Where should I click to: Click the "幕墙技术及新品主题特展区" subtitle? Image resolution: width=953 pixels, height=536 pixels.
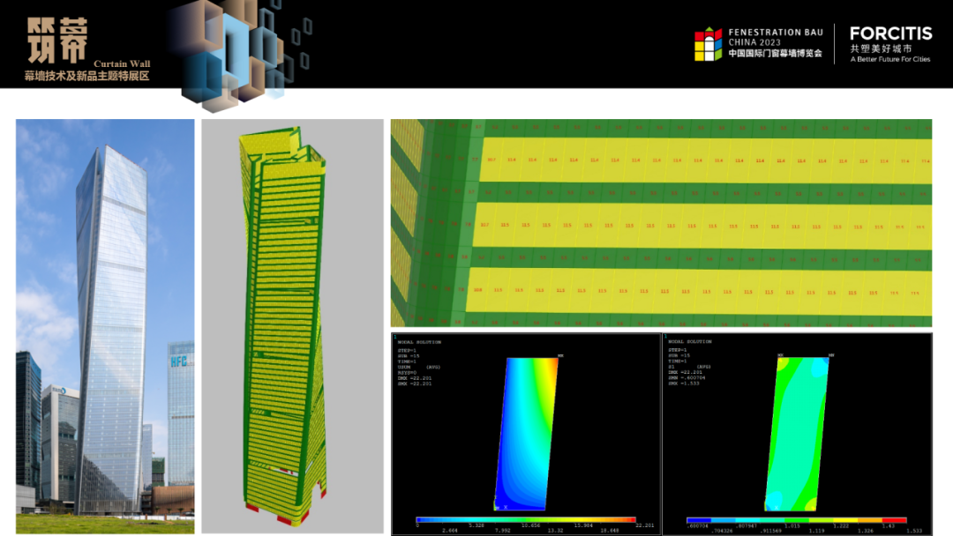pyautogui.click(x=86, y=76)
